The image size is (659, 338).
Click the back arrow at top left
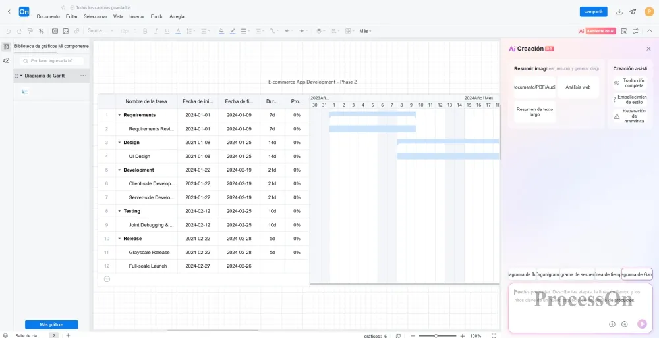(9, 12)
